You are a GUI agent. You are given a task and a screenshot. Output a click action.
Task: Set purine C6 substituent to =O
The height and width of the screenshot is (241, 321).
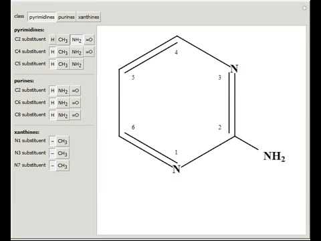click(76, 103)
